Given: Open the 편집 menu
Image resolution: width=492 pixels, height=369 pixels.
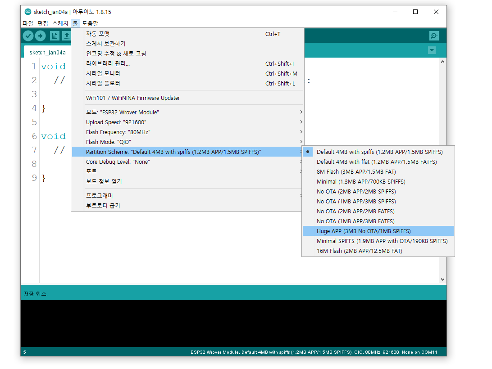Looking at the screenshot, I should coord(43,23).
